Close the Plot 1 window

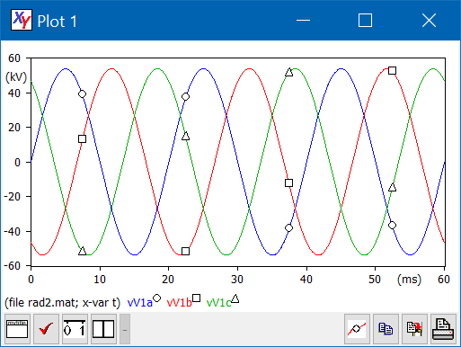pos(429,21)
